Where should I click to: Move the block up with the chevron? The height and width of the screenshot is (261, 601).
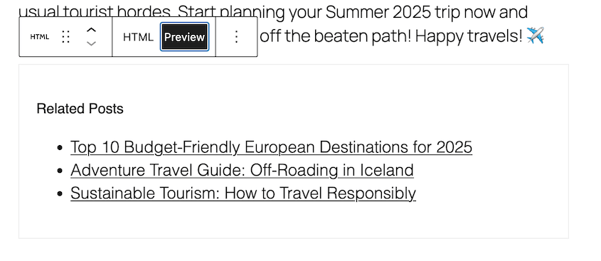[91, 31]
